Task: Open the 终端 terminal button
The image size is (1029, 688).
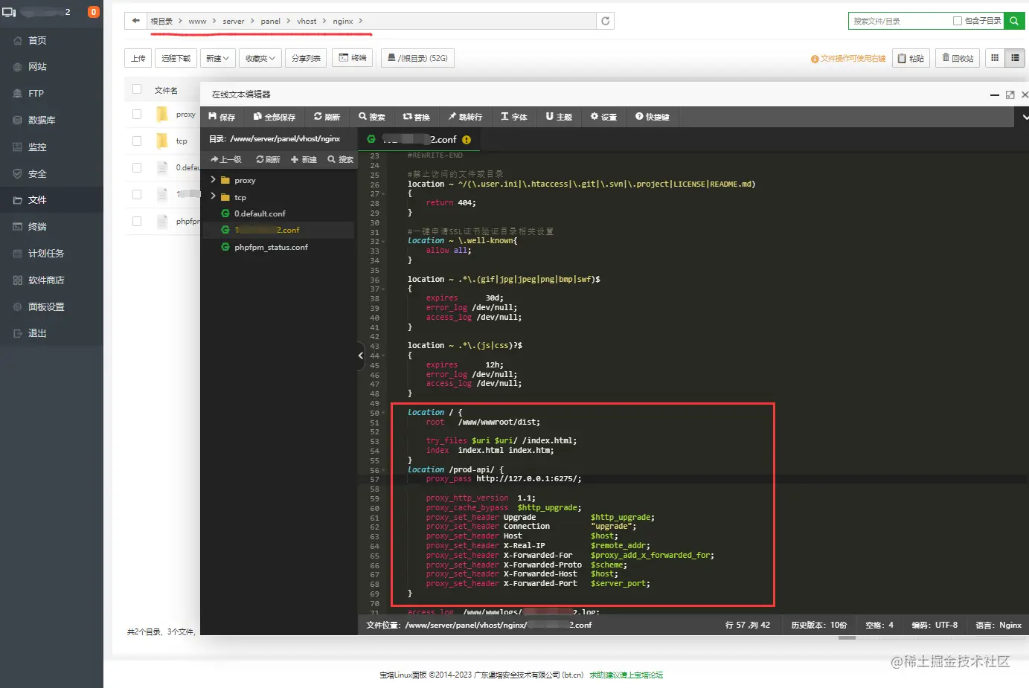Action: click(352, 58)
